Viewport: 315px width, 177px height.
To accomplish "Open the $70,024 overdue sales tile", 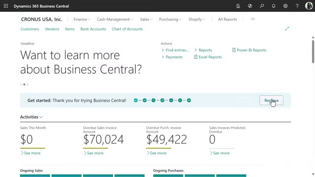I will (x=103, y=139).
